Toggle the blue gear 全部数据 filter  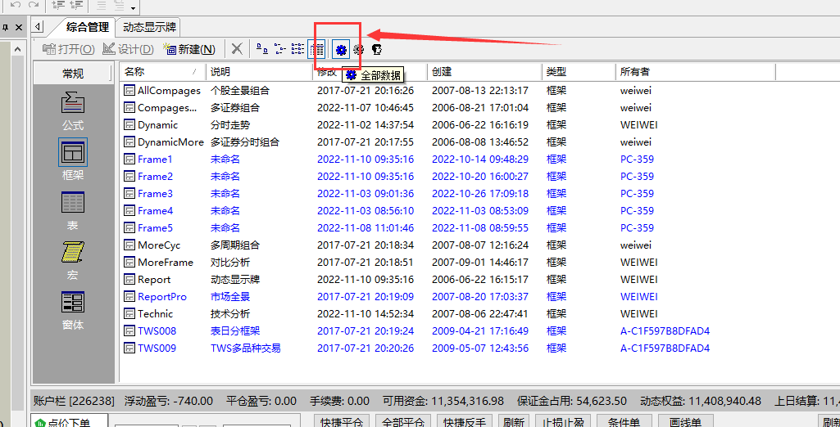coord(341,50)
